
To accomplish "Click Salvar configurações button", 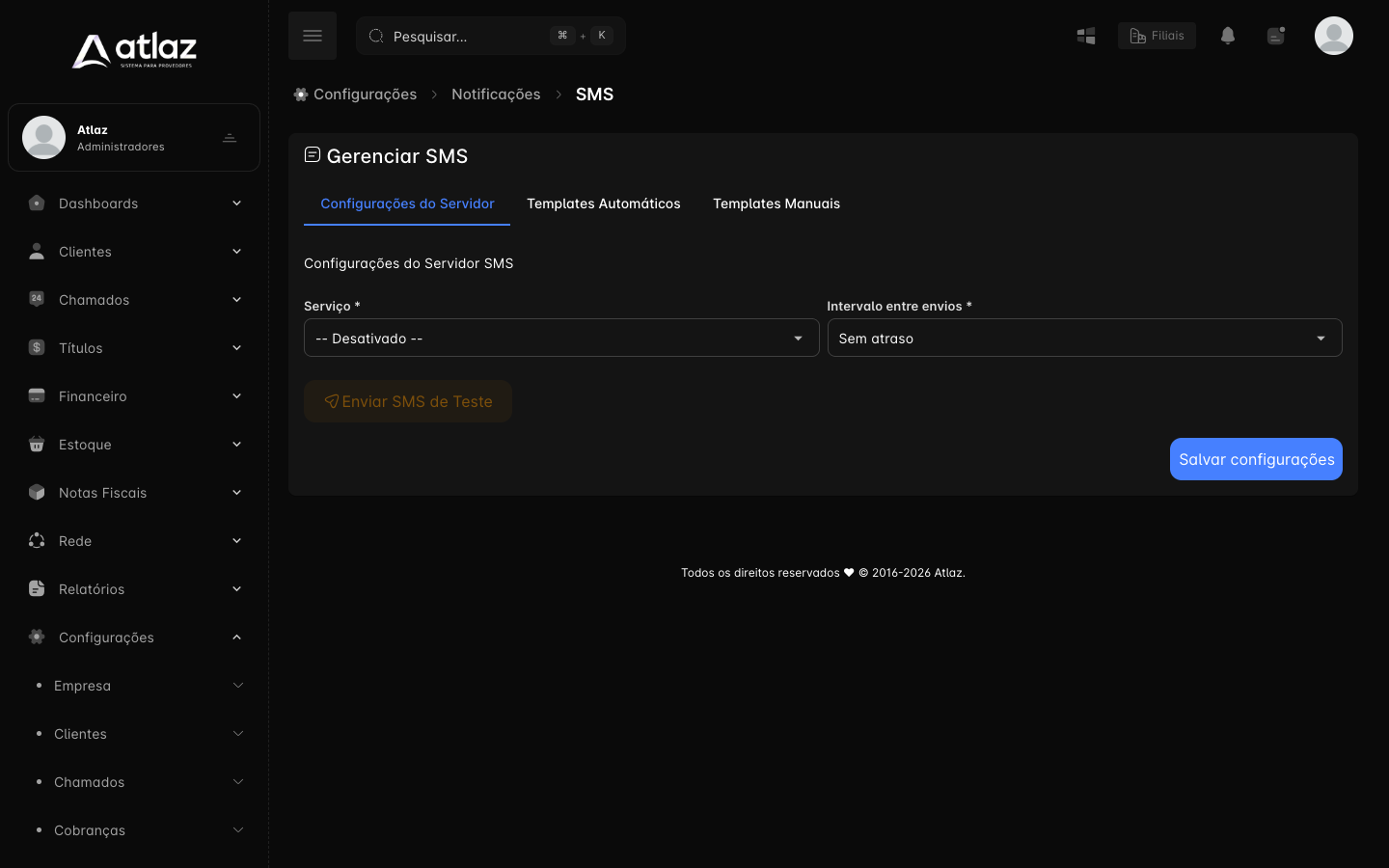I will pyautogui.click(x=1256, y=459).
